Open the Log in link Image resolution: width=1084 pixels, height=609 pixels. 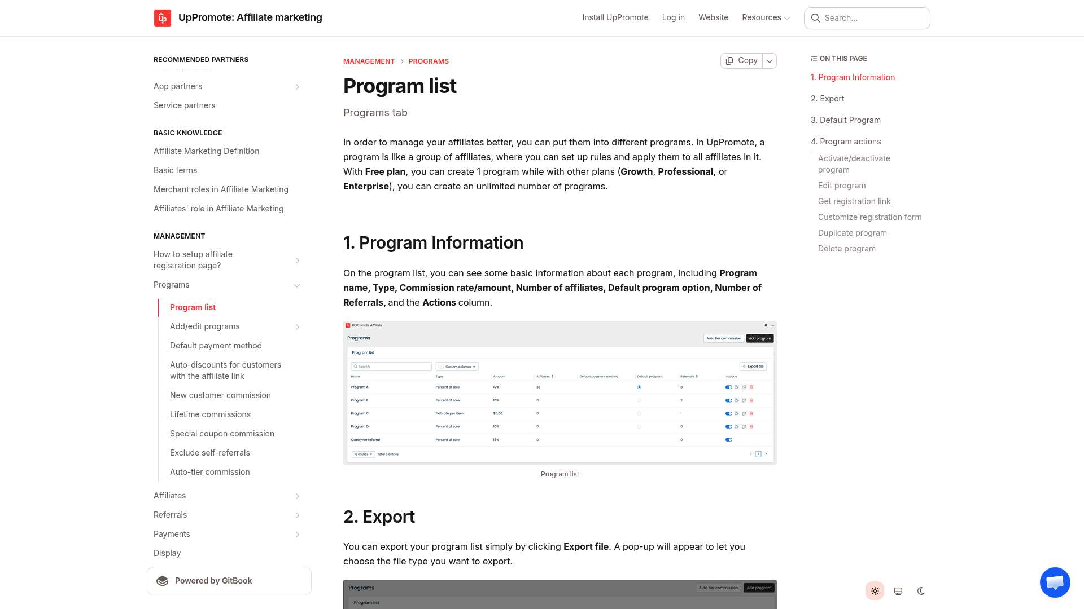673,17
